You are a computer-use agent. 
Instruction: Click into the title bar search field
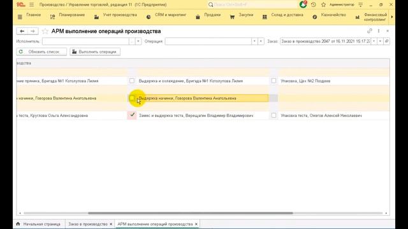point(254,4)
